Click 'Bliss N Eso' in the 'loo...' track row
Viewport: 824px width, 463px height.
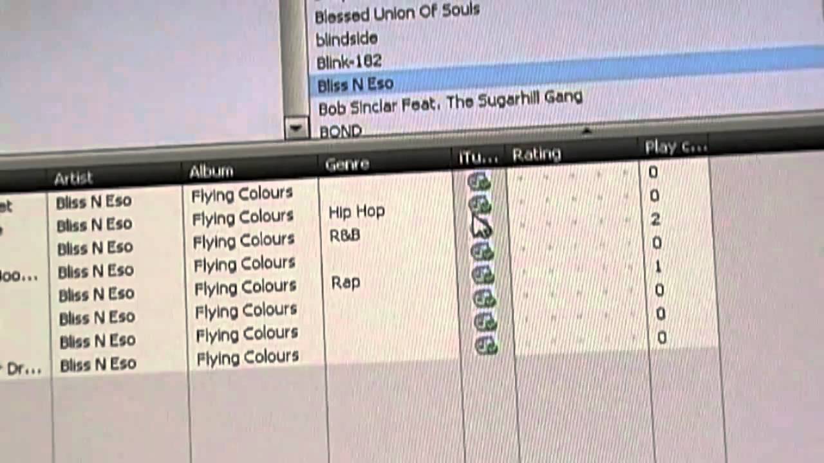pyautogui.click(x=95, y=271)
